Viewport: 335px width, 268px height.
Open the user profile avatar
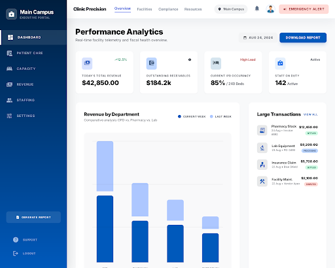pyautogui.click(x=270, y=9)
